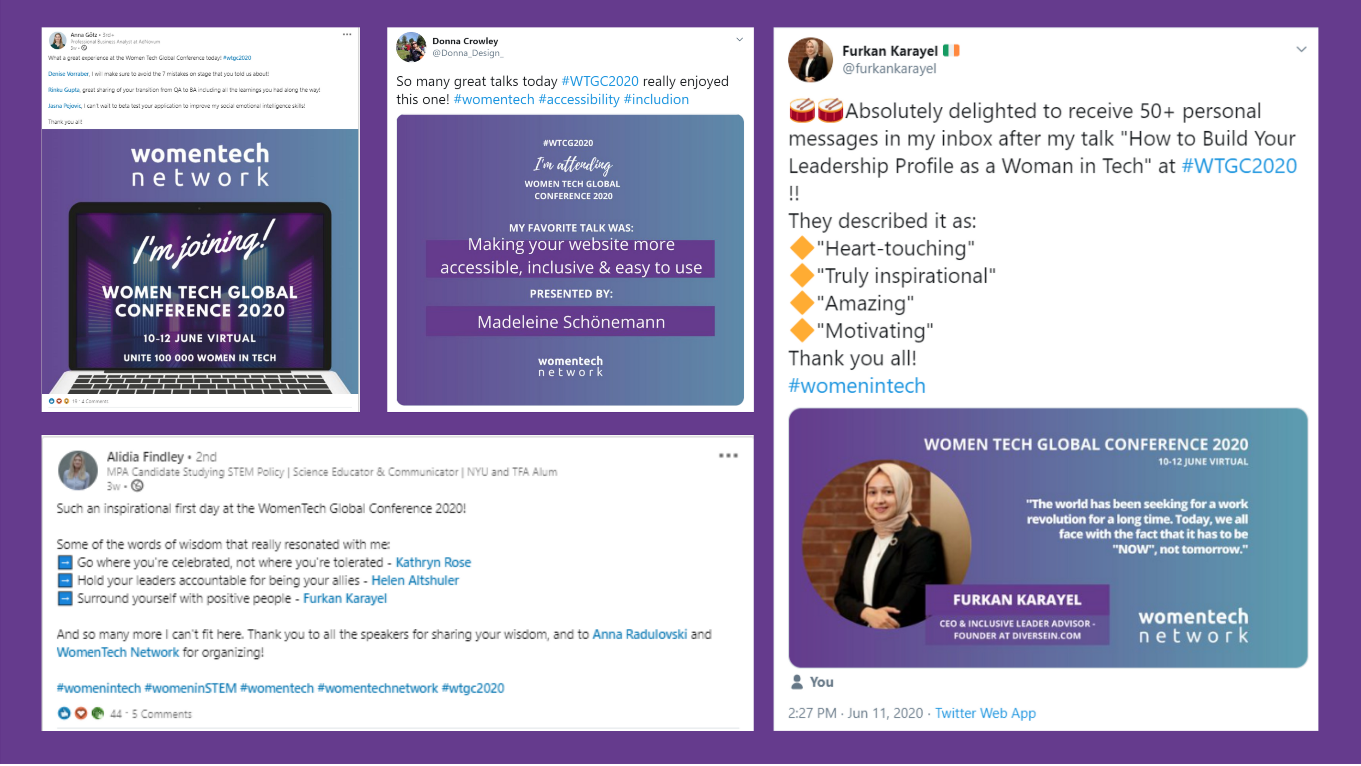Click Donna Crowley's profile picture

pos(411,47)
